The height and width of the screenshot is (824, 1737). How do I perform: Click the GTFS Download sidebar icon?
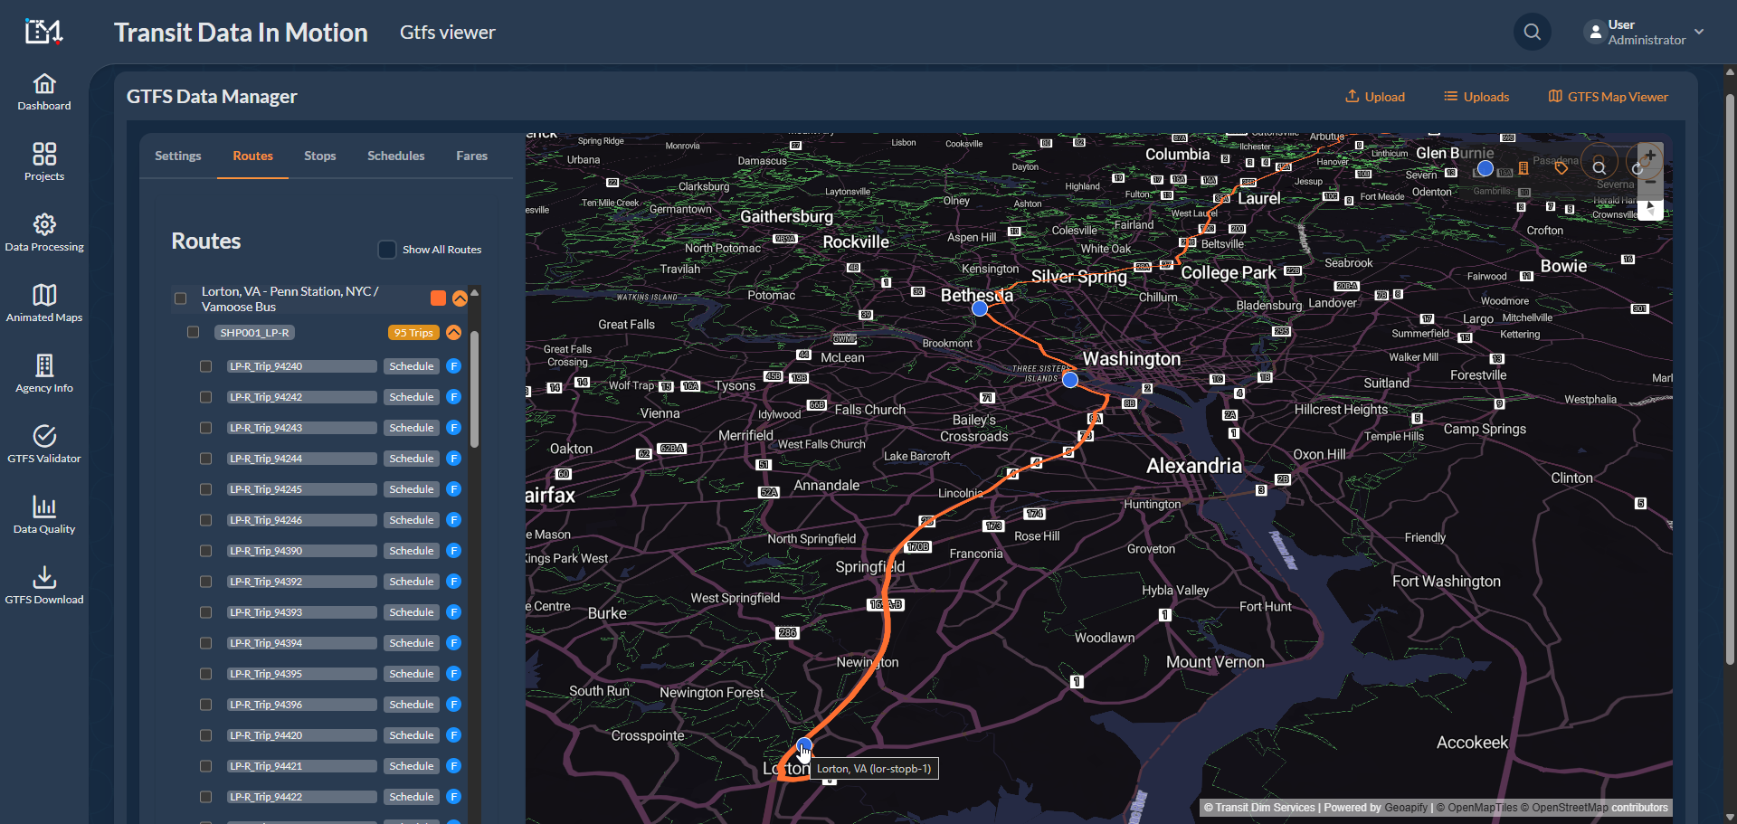coord(44,585)
